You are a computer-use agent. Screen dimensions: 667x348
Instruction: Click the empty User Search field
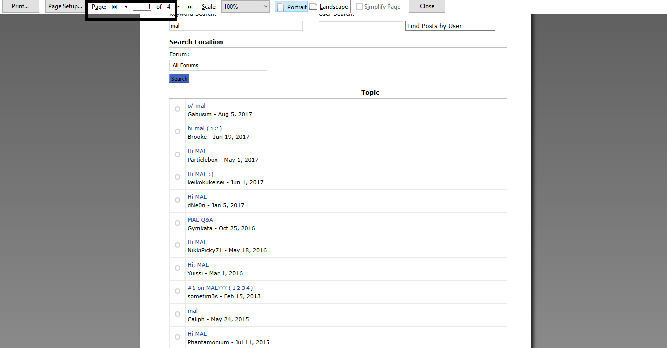click(x=361, y=26)
